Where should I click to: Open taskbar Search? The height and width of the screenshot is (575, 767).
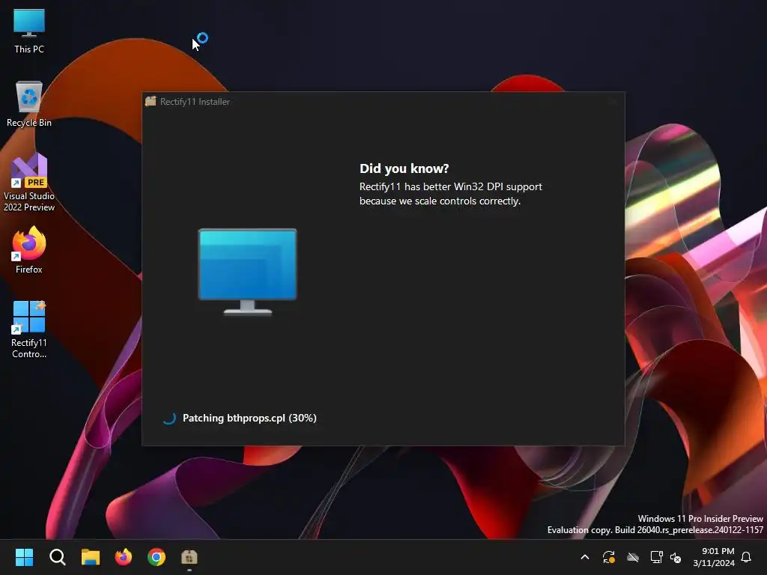[x=57, y=557]
